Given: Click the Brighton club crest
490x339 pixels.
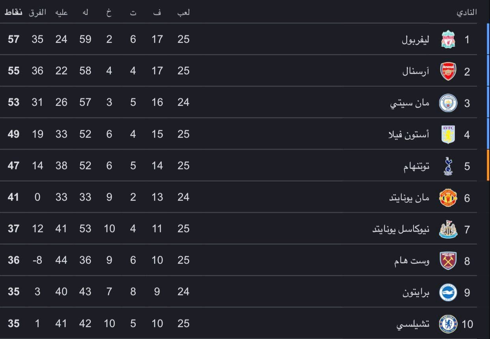Looking at the screenshot, I should 448,291.
